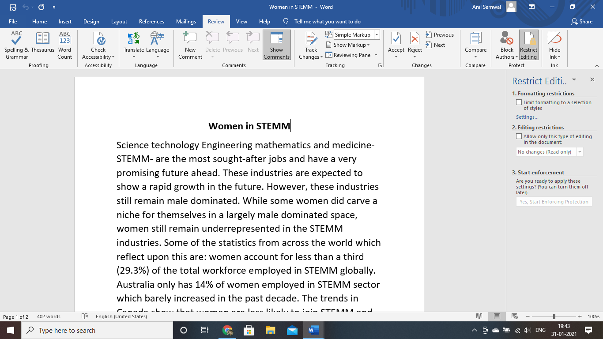Check Allow only this type of editing
Screen dimensions: 603x339
click(x=519, y=137)
